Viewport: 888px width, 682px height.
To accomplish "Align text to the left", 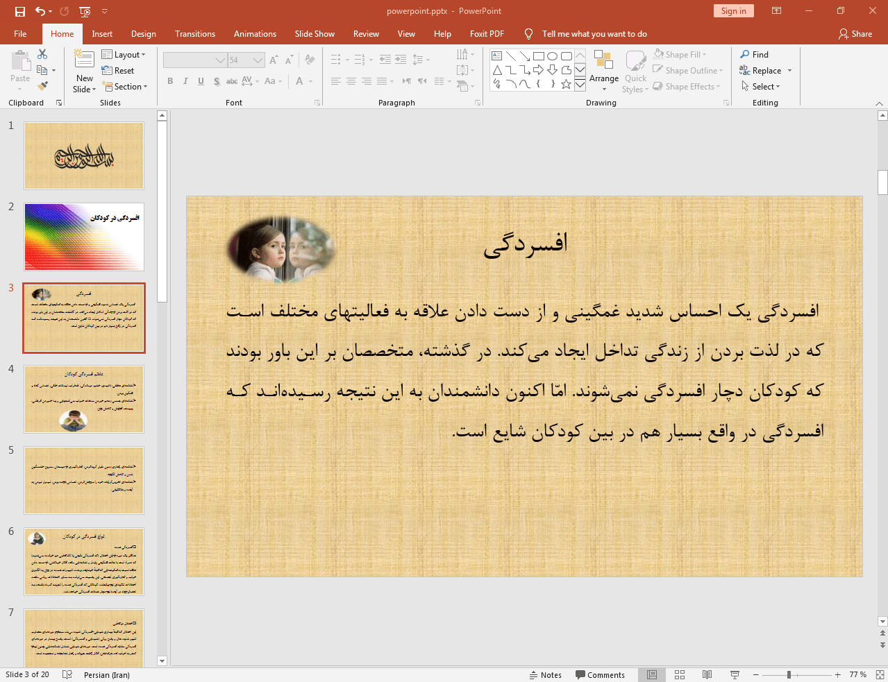I will point(335,81).
